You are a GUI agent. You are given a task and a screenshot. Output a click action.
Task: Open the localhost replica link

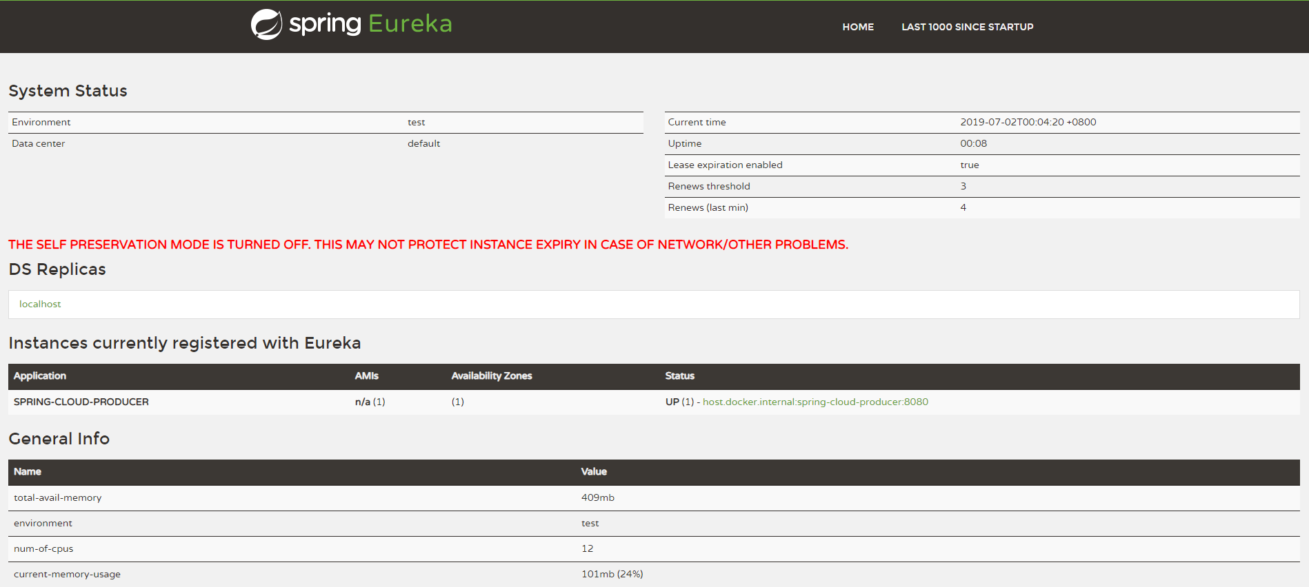pyautogui.click(x=40, y=304)
